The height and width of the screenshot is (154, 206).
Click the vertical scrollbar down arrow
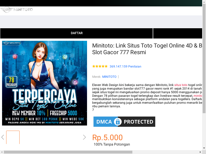(x=204, y=148)
